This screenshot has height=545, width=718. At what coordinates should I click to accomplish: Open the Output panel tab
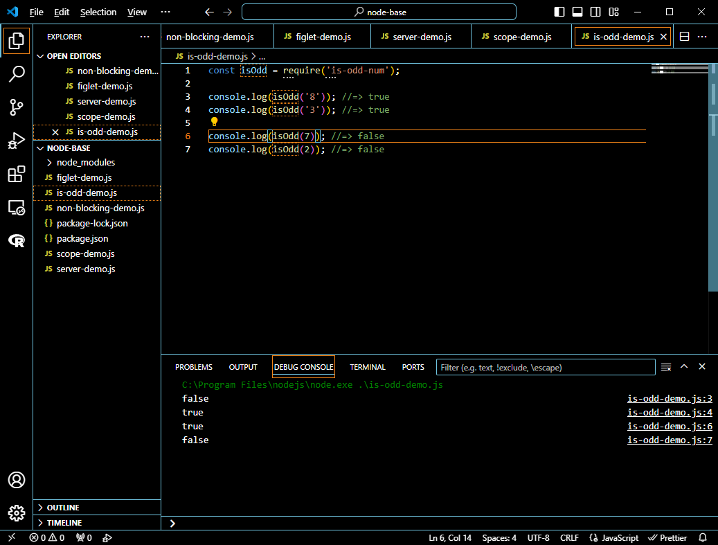(x=243, y=367)
